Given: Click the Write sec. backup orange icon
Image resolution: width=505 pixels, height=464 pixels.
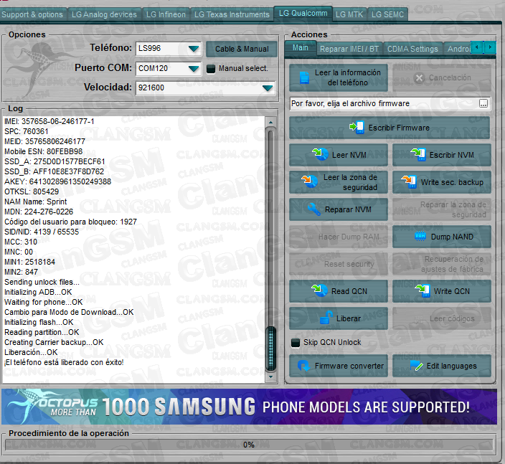Looking at the screenshot, I should (x=409, y=181).
